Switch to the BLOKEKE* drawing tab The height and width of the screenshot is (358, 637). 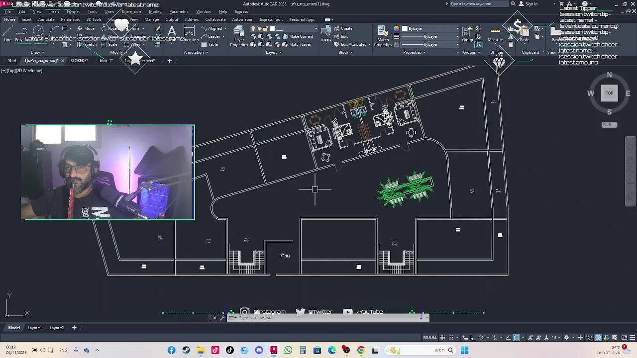pos(79,61)
